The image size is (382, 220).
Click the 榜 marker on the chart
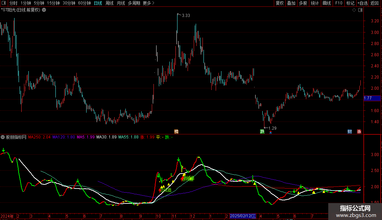176,131
